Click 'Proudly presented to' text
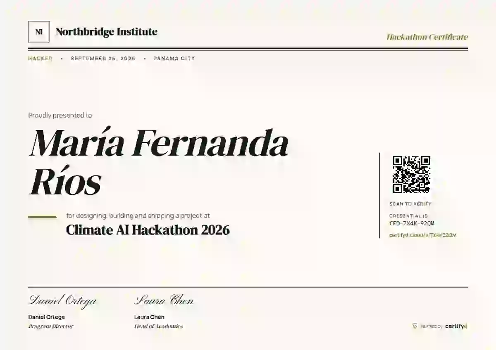Screen dimensions: 496x350 tap(60, 116)
